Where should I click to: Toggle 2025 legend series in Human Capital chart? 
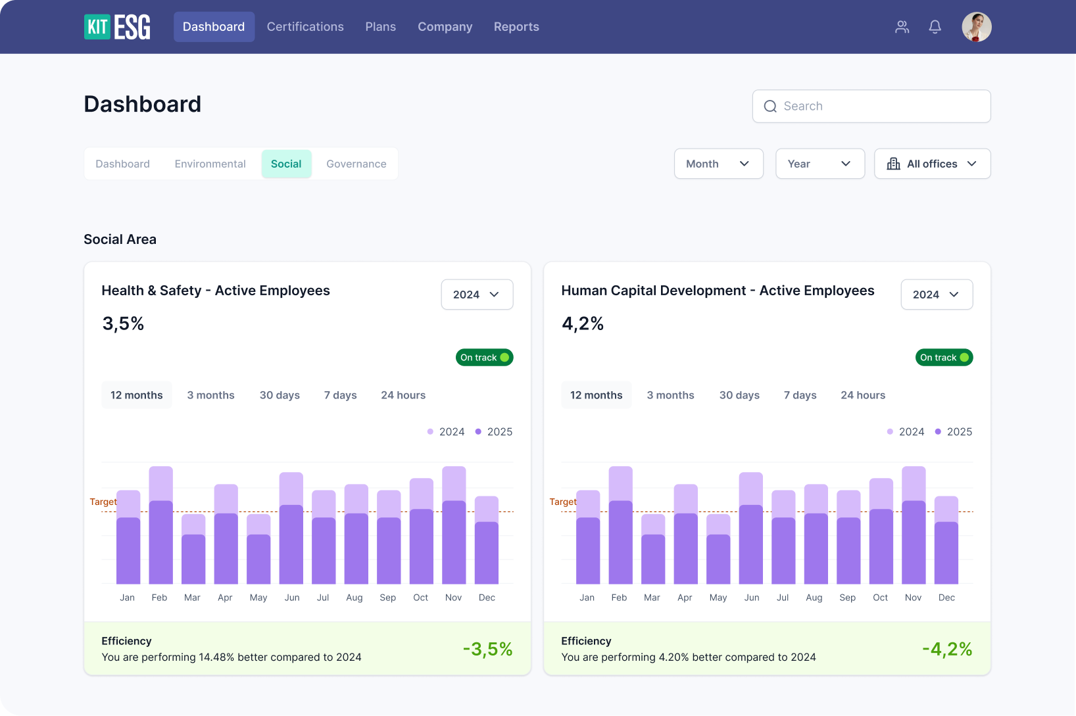[x=954, y=432]
